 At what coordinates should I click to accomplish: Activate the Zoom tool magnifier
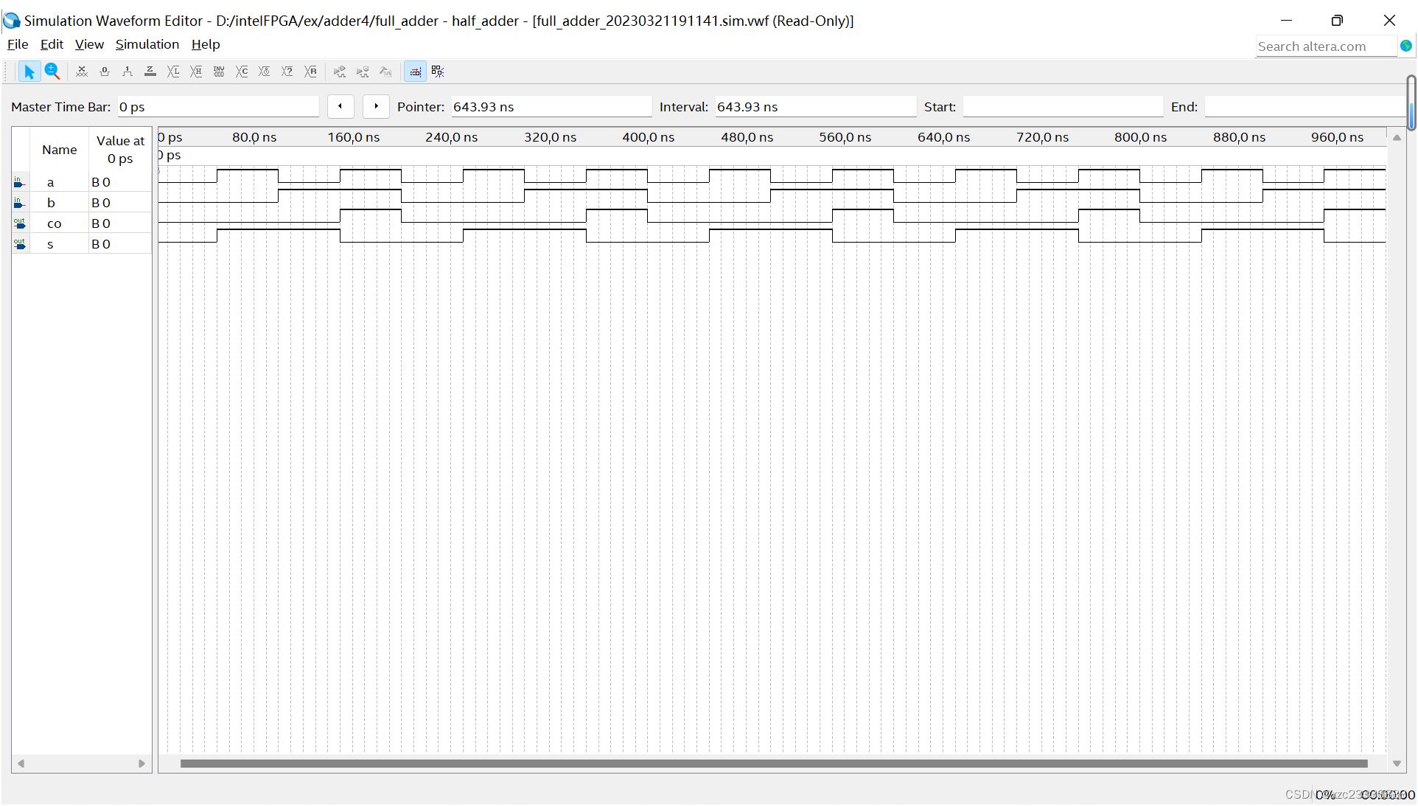[x=52, y=72]
